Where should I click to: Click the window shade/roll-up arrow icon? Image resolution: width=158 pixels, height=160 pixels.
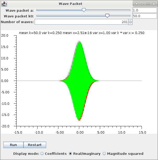click(137, 4)
